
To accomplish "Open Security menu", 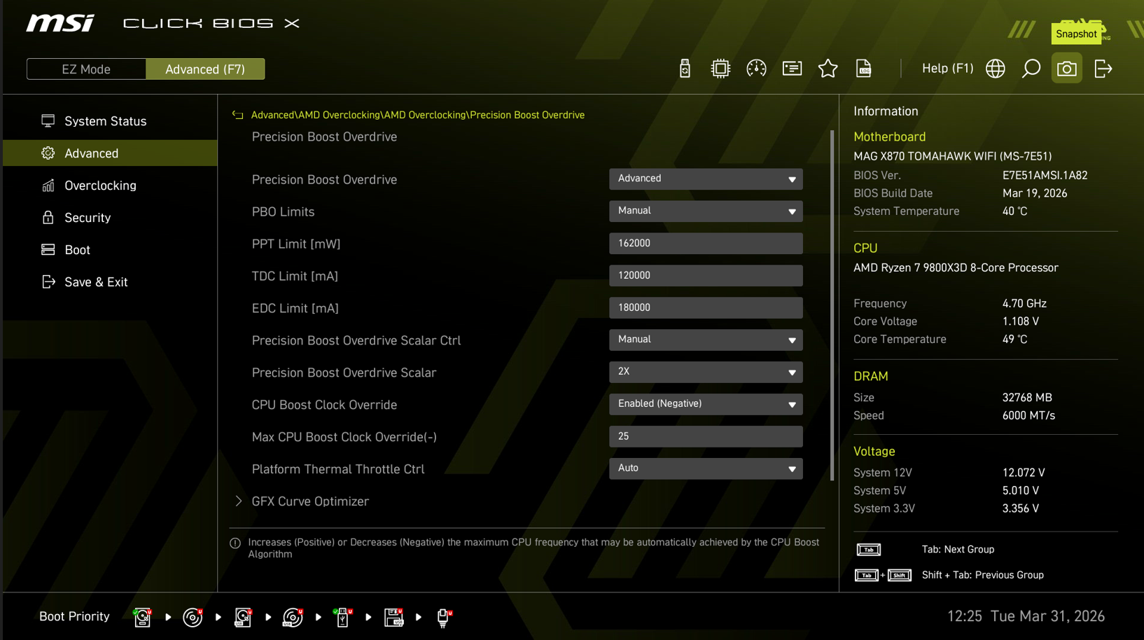I will 110,218.
